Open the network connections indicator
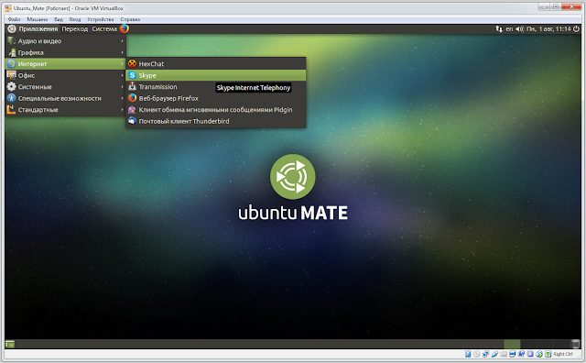Screen dimensions: 586x363 (x=498, y=28)
